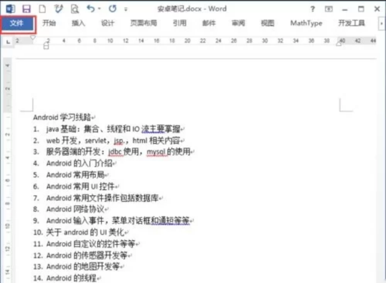The width and height of the screenshot is (386, 283).
Task: Open Word Help question mark
Action: [x=313, y=9]
